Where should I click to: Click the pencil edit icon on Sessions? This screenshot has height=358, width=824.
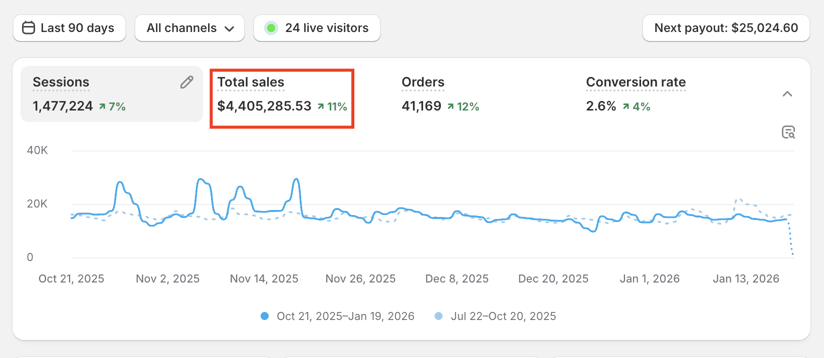click(187, 82)
